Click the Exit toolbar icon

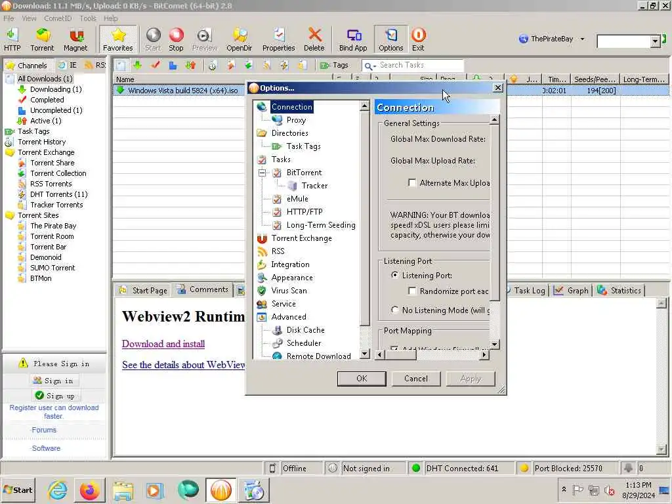pyautogui.click(x=418, y=39)
